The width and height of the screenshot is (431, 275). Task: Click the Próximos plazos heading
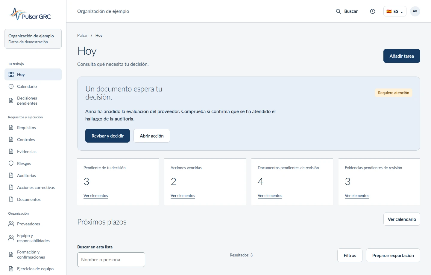[102, 222]
